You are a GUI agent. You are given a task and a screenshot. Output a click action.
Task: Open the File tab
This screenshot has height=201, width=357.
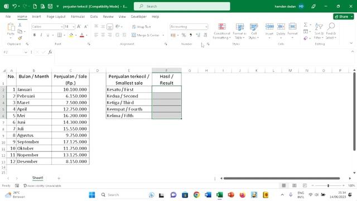pos(8,17)
